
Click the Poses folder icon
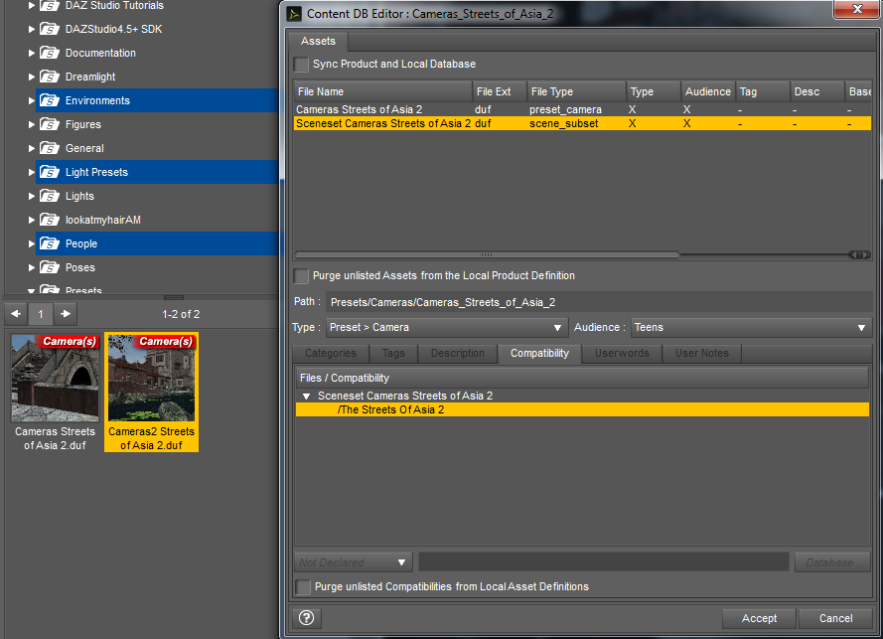pos(50,267)
